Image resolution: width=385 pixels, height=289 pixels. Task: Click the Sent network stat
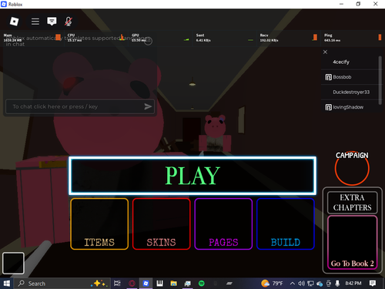(225, 38)
